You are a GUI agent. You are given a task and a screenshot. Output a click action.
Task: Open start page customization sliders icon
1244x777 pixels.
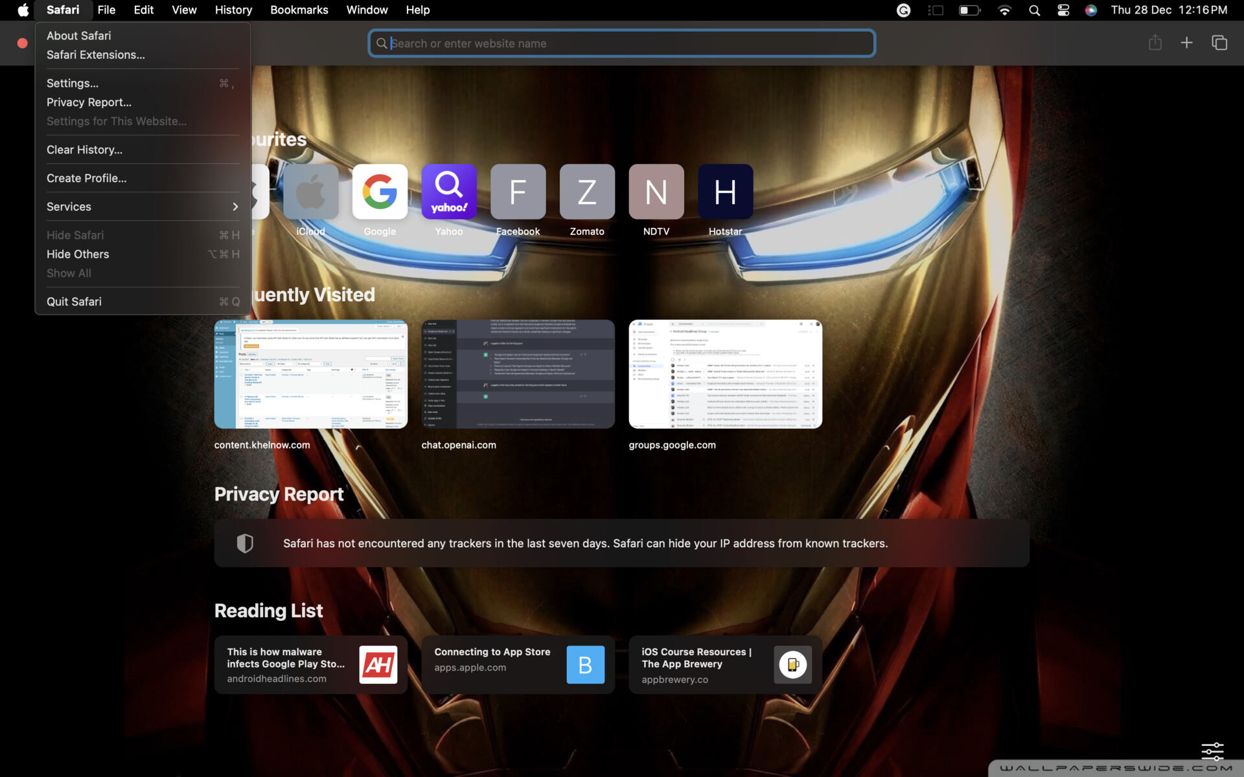(1212, 751)
